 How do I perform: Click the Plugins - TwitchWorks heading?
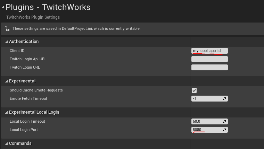point(48,7)
